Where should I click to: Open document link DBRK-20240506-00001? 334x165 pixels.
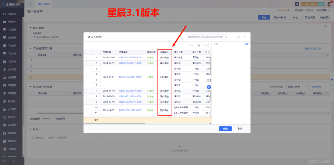pos(131,58)
